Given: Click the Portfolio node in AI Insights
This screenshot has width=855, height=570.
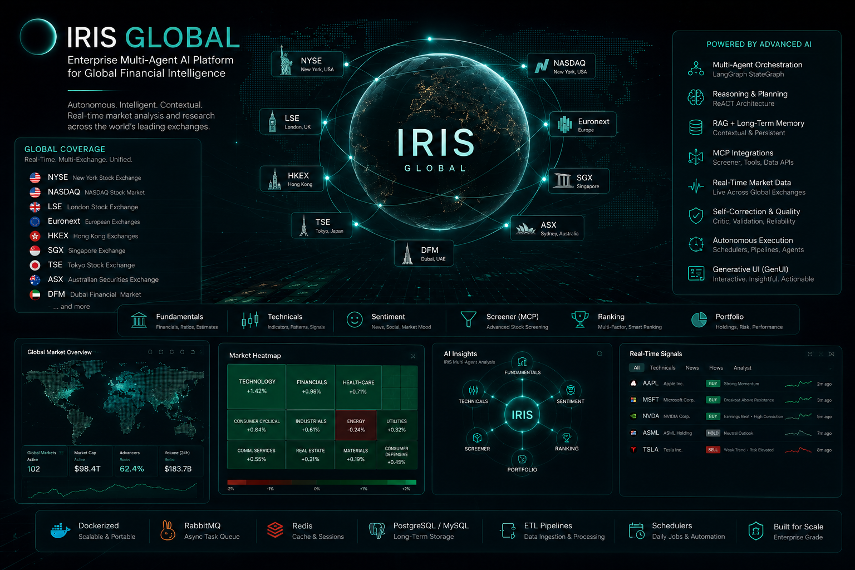Looking at the screenshot, I should pos(522,461).
